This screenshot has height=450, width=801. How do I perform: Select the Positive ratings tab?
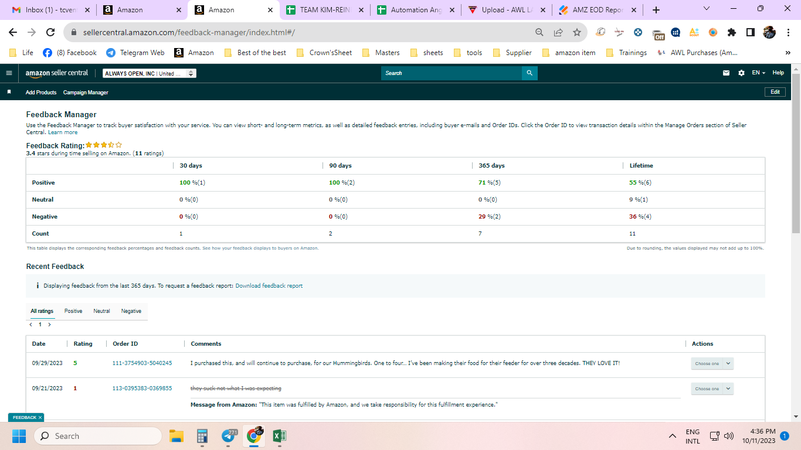(x=73, y=311)
